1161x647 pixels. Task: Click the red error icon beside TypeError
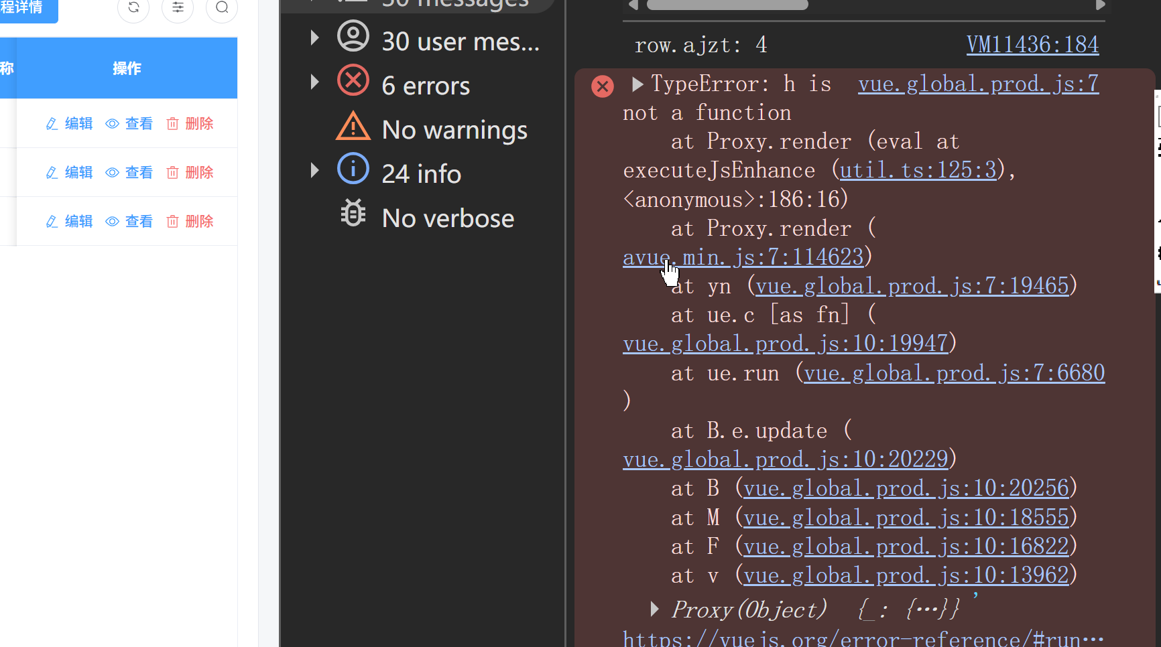[602, 86]
